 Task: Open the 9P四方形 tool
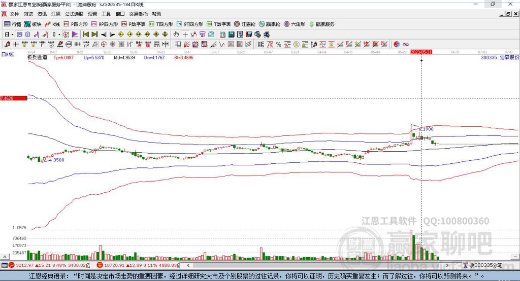(x=105, y=24)
